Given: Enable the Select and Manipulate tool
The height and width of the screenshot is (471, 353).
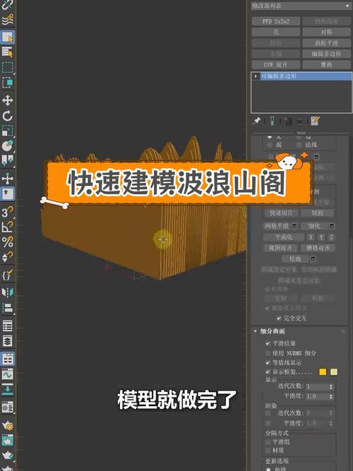Looking at the screenshot, I should tap(8, 179).
